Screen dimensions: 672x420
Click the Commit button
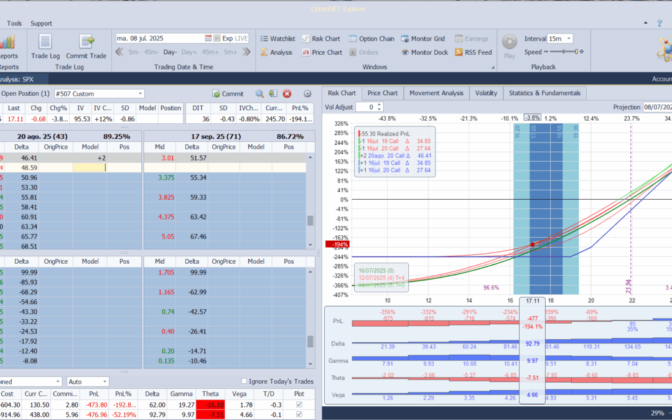[228, 93]
